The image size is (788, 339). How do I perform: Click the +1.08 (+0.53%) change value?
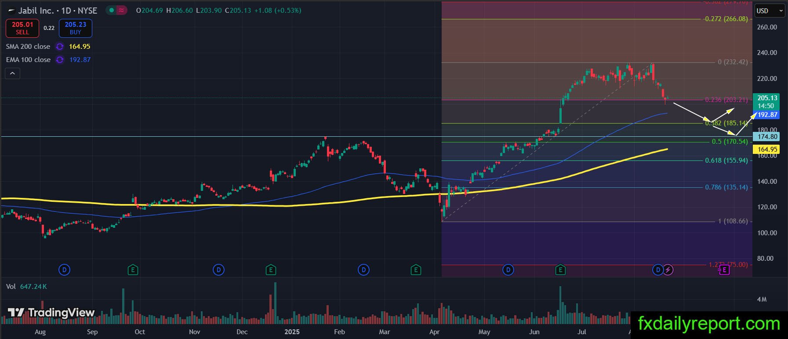pyautogui.click(x=277, y=10)
